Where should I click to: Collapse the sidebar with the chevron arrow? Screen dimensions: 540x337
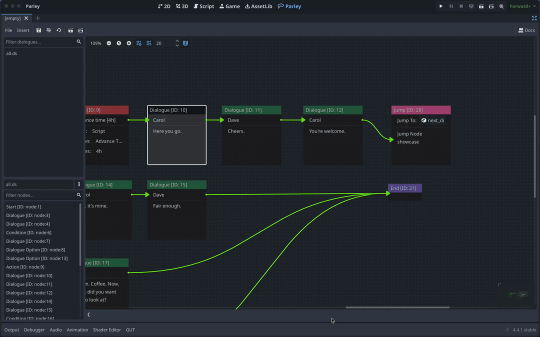88,314
